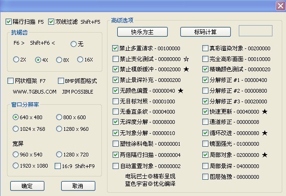This screenshot has height=196, width=286.
Task: Enable the 网状框架 F7 checkbox
Action: (10, 81)
